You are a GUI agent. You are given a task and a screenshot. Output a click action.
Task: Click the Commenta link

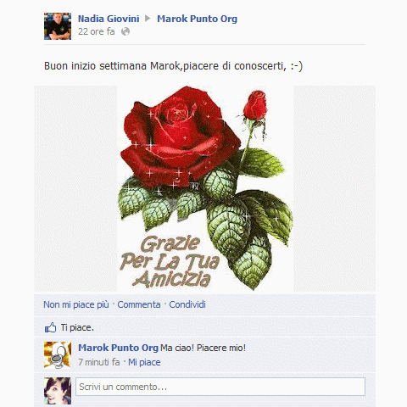[x=139, y=304]
